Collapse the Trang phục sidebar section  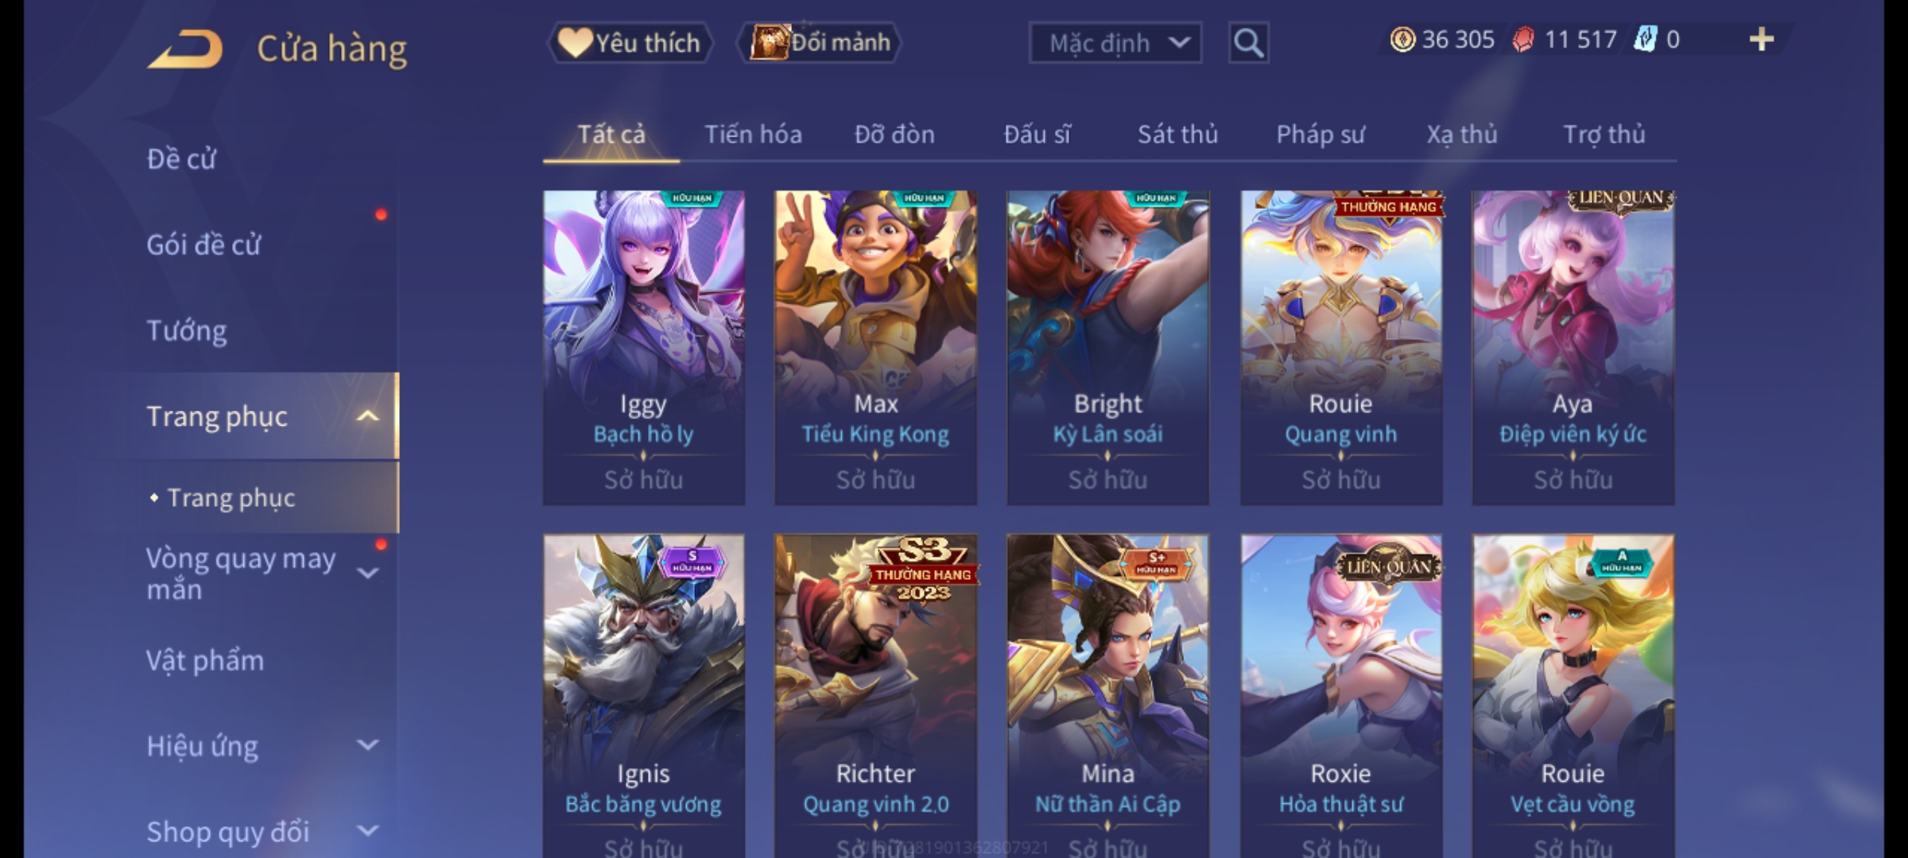(x=367, y=416)
